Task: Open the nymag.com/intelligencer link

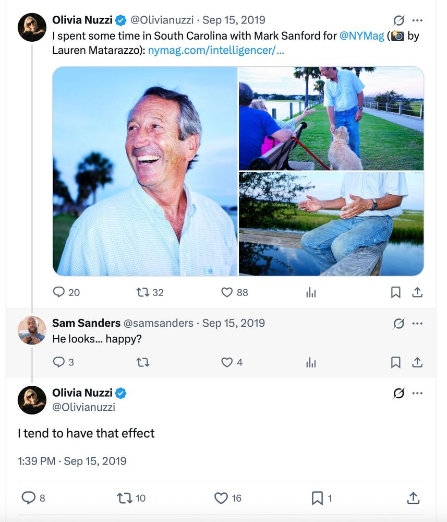Action: pyautogui.click(x=216, y=51)
